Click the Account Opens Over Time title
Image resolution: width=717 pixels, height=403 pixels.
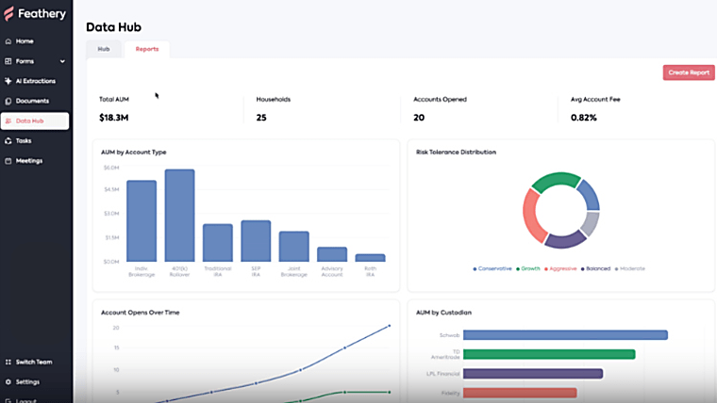140,313
